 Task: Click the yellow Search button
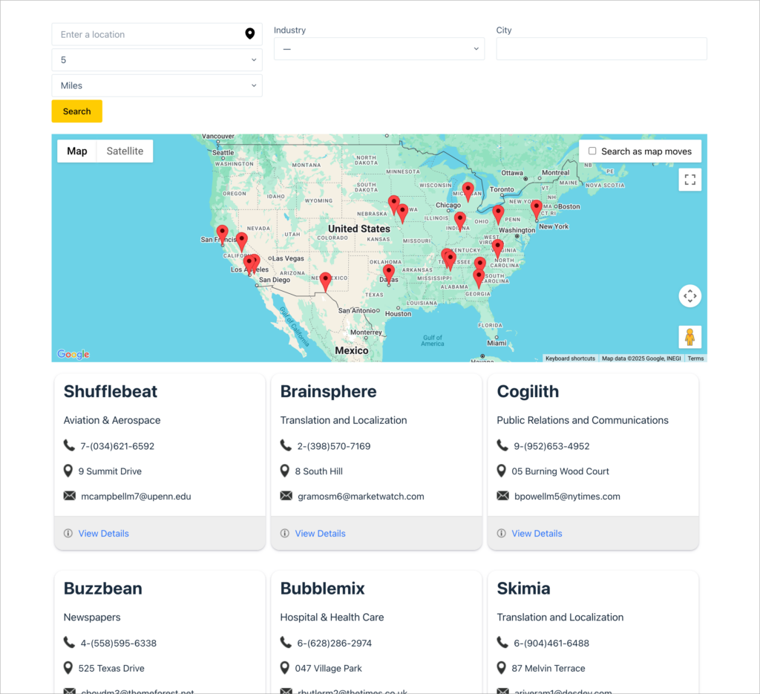tap(77, 111)
